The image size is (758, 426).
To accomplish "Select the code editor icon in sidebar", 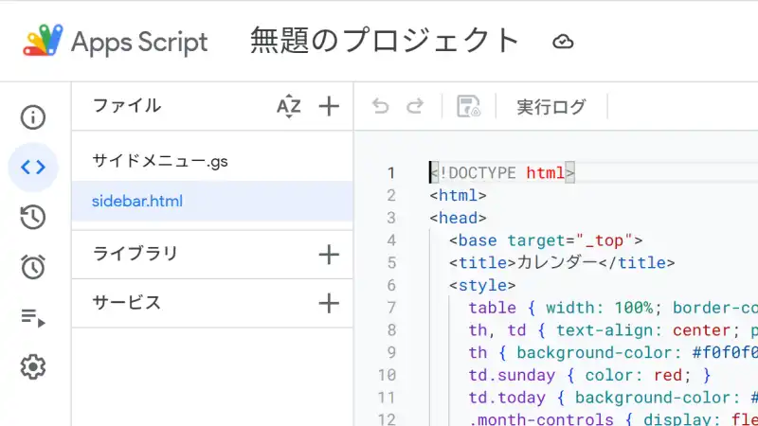I will click(33, 168).
